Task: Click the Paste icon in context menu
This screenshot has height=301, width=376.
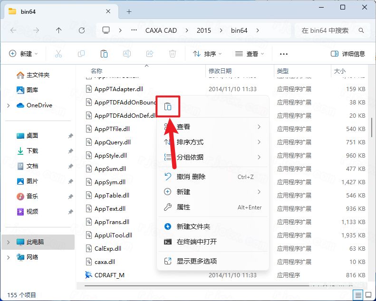Action: point(168,106)
